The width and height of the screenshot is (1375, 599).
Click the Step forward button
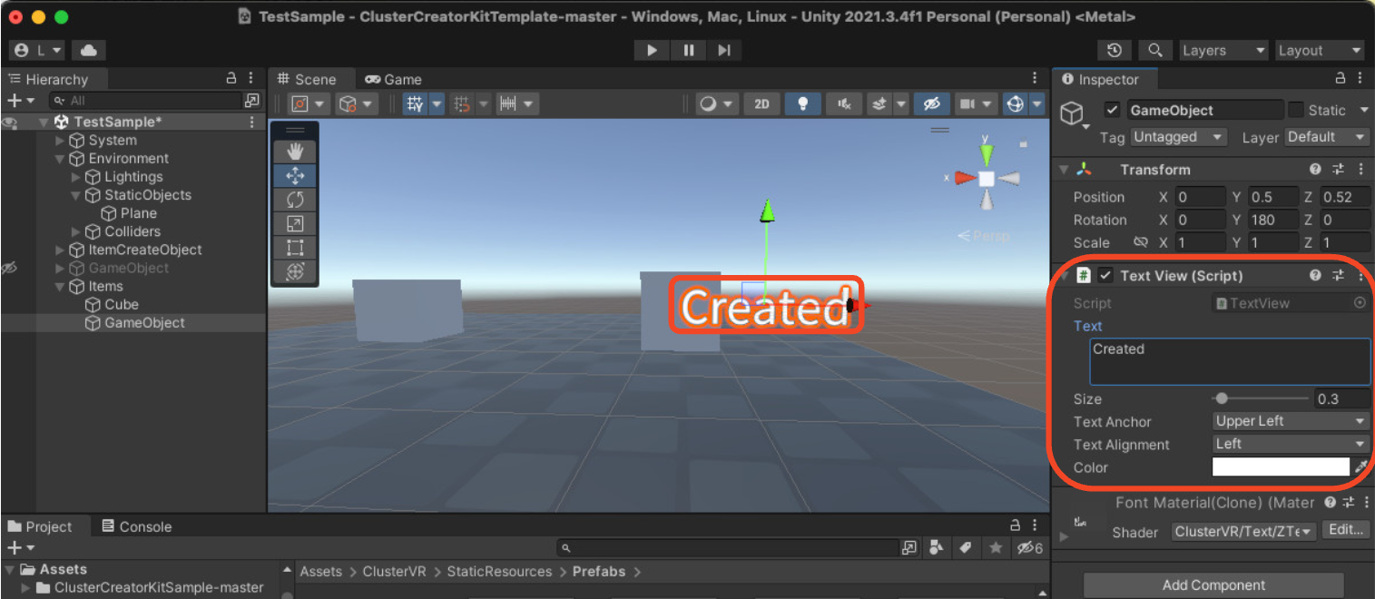(x=723, y=51)
